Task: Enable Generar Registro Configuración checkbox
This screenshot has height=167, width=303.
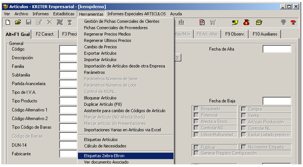Action: tap(196, 153)
